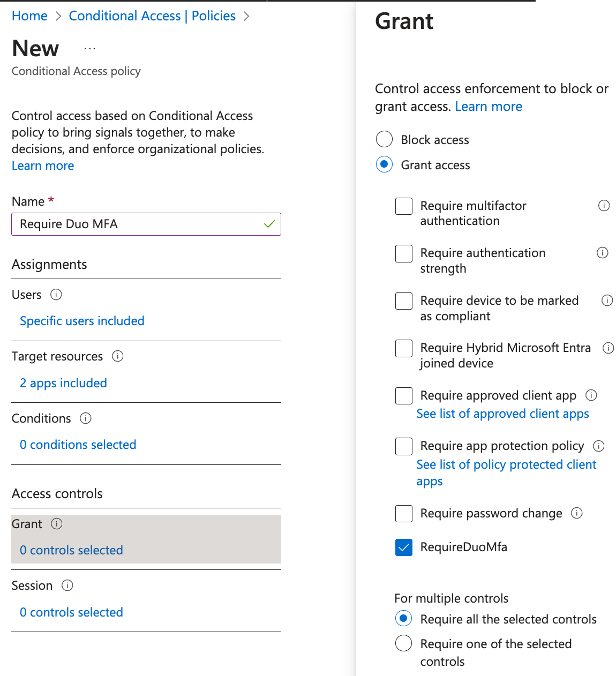
Task: Show info for Require multifactor authentication
Action: coord(604,206)
